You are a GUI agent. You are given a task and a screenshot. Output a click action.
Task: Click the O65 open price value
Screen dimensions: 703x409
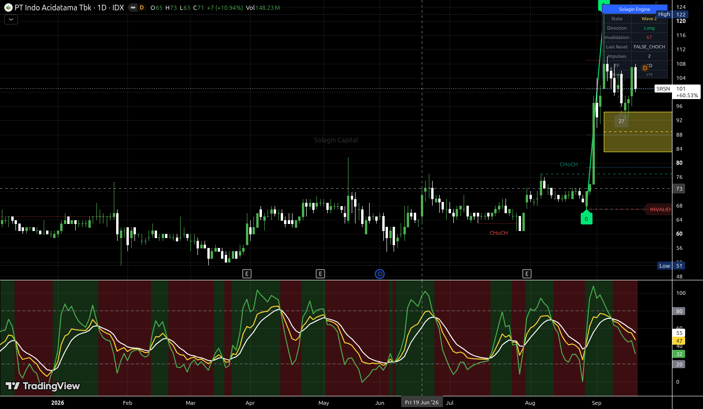(156, 8)
